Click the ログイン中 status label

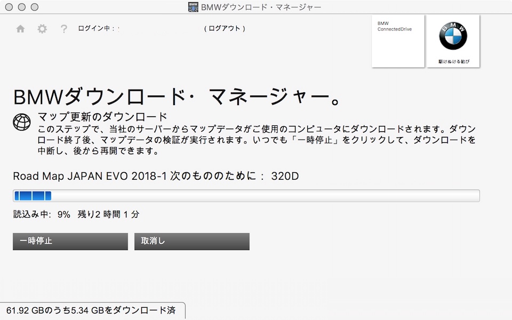96,28
